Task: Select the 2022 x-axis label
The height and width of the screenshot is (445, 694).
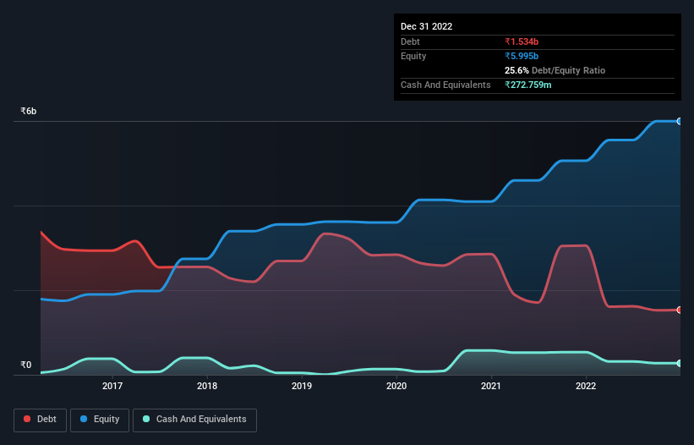Action: click(x=586, y=386)
